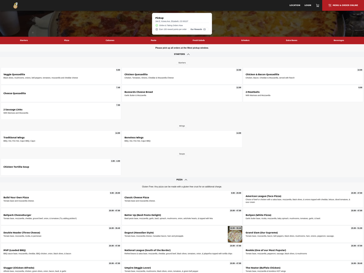Click the fork icon in Menu & Order Online
Screen dimensions: 364x273
[330, 5]
